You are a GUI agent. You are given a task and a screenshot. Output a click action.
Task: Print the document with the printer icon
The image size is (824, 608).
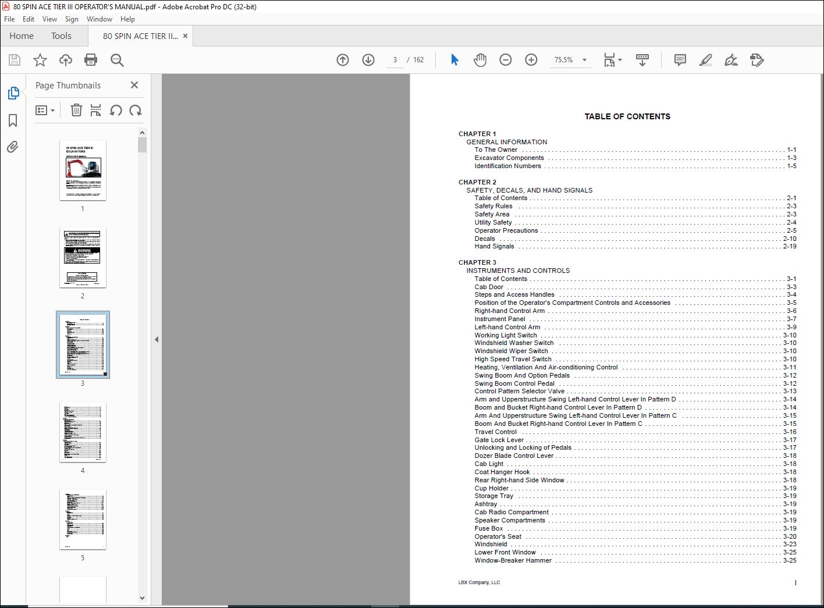pyautogui.click(x=91, y=60)
